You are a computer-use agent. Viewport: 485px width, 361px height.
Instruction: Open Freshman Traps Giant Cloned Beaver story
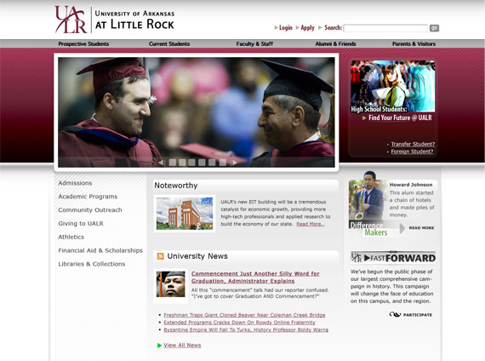(244, 315)
